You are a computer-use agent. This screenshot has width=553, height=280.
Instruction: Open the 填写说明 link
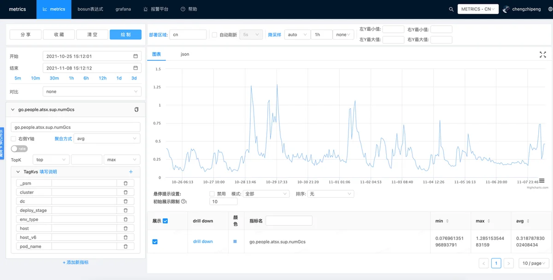(48, 172)
